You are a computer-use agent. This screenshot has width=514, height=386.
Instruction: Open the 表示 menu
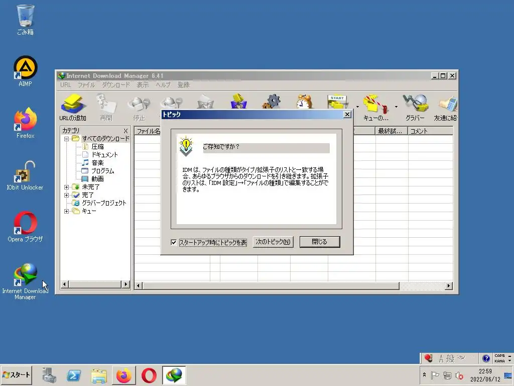click(143, 84)
